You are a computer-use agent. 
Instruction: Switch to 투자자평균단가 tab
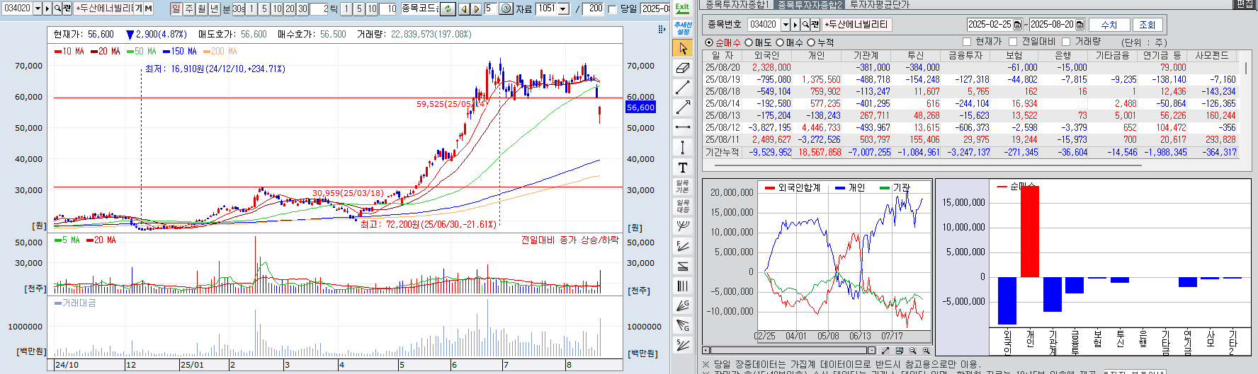click(880, 5)
